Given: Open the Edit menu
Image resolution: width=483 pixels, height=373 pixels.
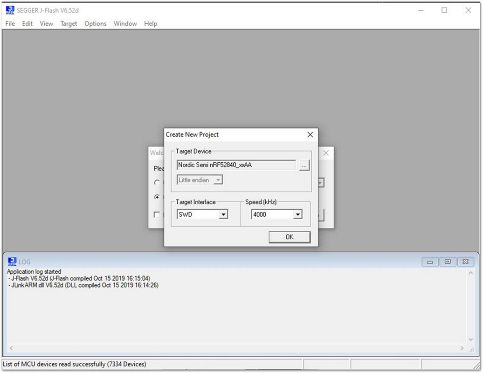Looking at the screenshot, I should pyautogui.click(x=27, y=24).
